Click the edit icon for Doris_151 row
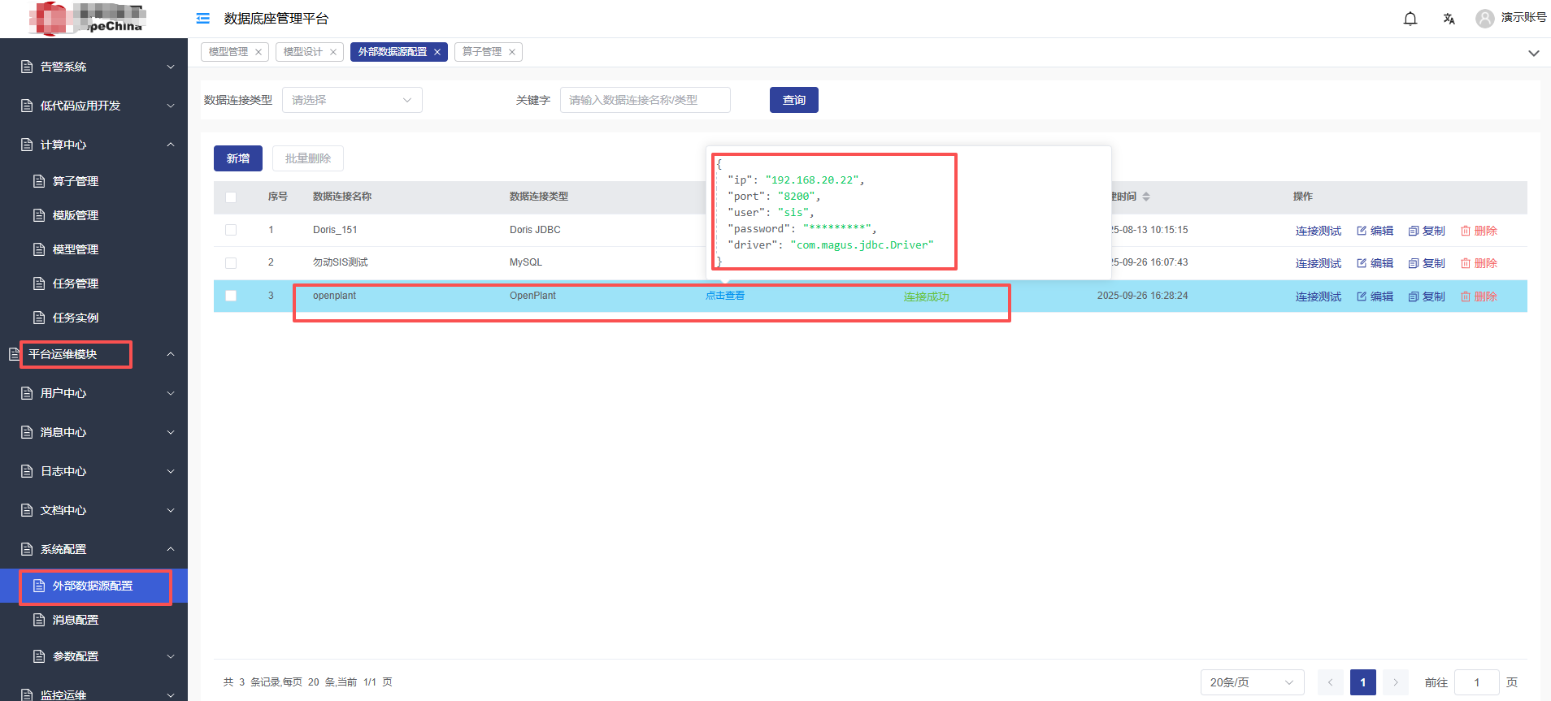This screenshot has width=1551, height=701. [1362, 231]
